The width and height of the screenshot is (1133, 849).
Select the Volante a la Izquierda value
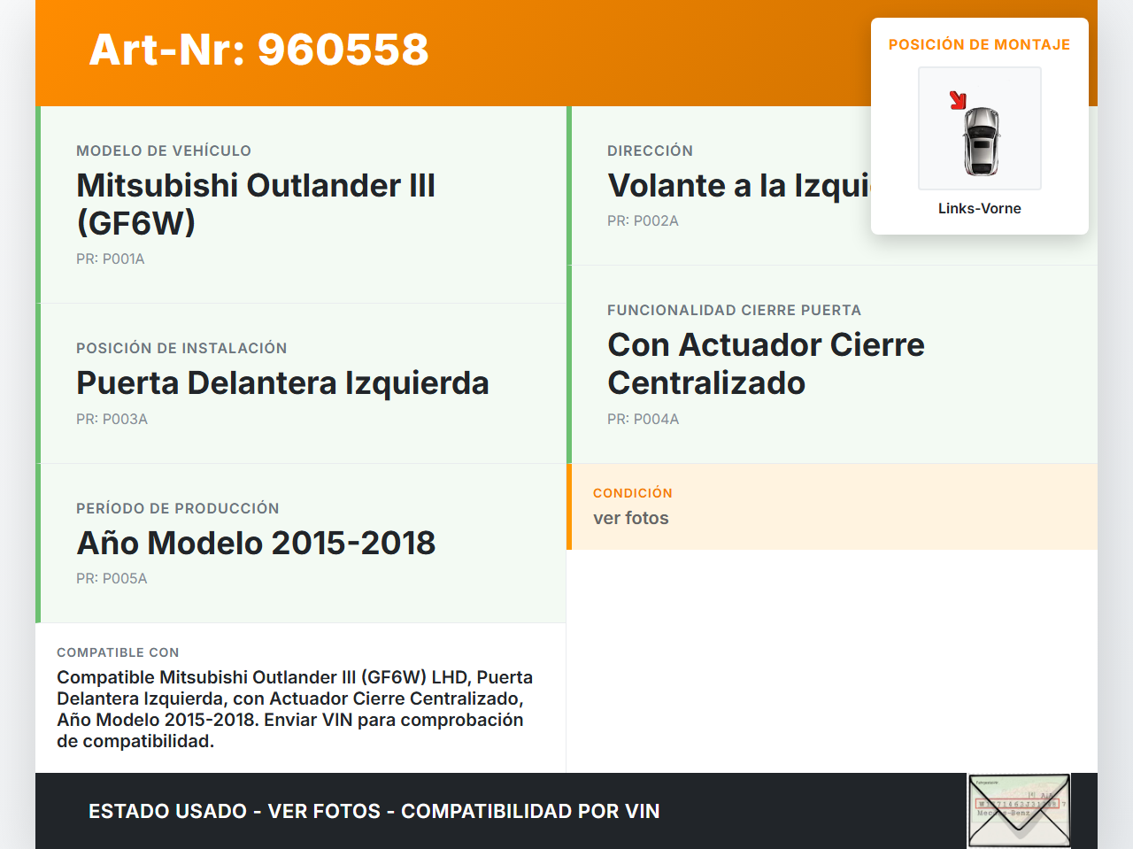(x=739, y=185)
